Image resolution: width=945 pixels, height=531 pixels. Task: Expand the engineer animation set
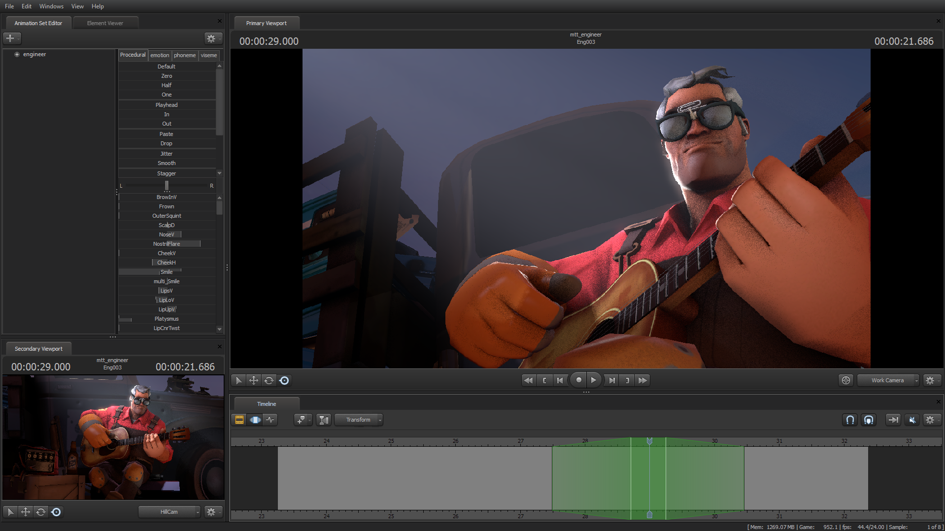click(17, 54)
